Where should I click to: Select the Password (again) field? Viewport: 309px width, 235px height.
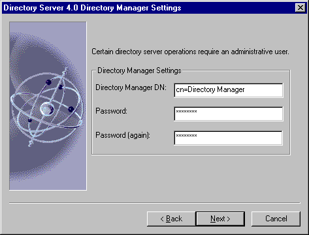(x=229, y=138)
